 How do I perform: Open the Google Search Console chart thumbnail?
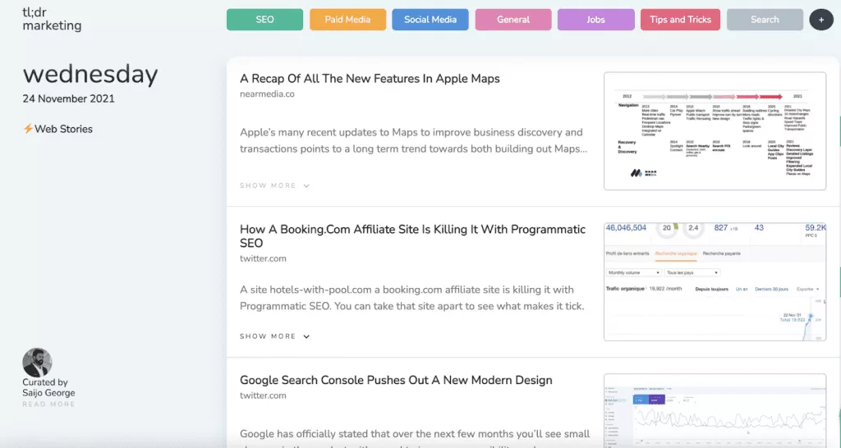715,410
